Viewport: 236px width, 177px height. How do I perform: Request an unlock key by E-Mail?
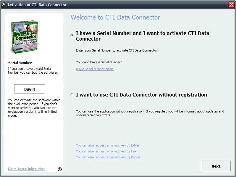tap(108, 145)
